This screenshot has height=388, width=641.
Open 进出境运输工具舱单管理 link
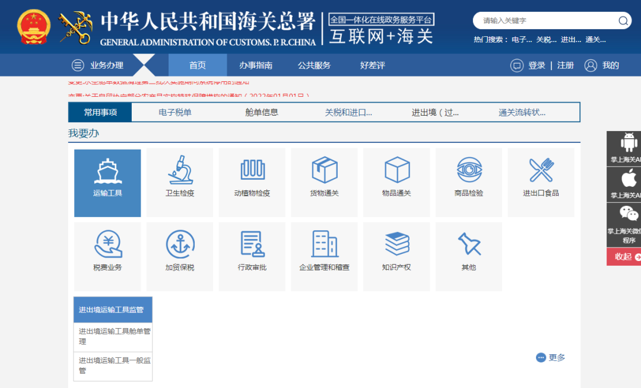[x=112, y=336]
